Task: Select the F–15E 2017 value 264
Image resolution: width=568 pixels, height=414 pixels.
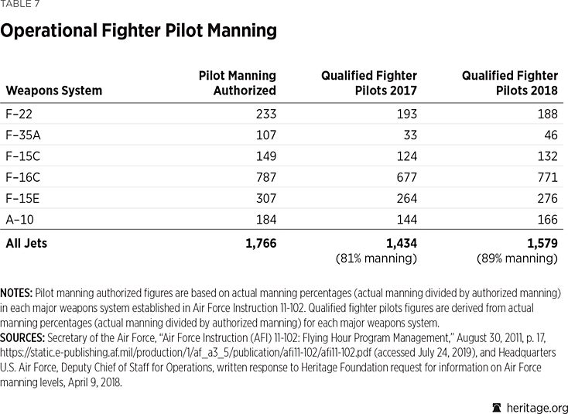Action: [405, 199]
